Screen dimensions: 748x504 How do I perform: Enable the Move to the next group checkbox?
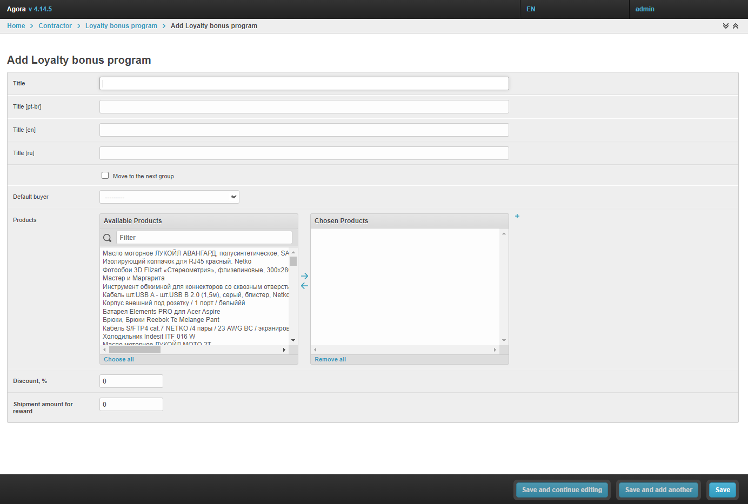coord(105,176)
